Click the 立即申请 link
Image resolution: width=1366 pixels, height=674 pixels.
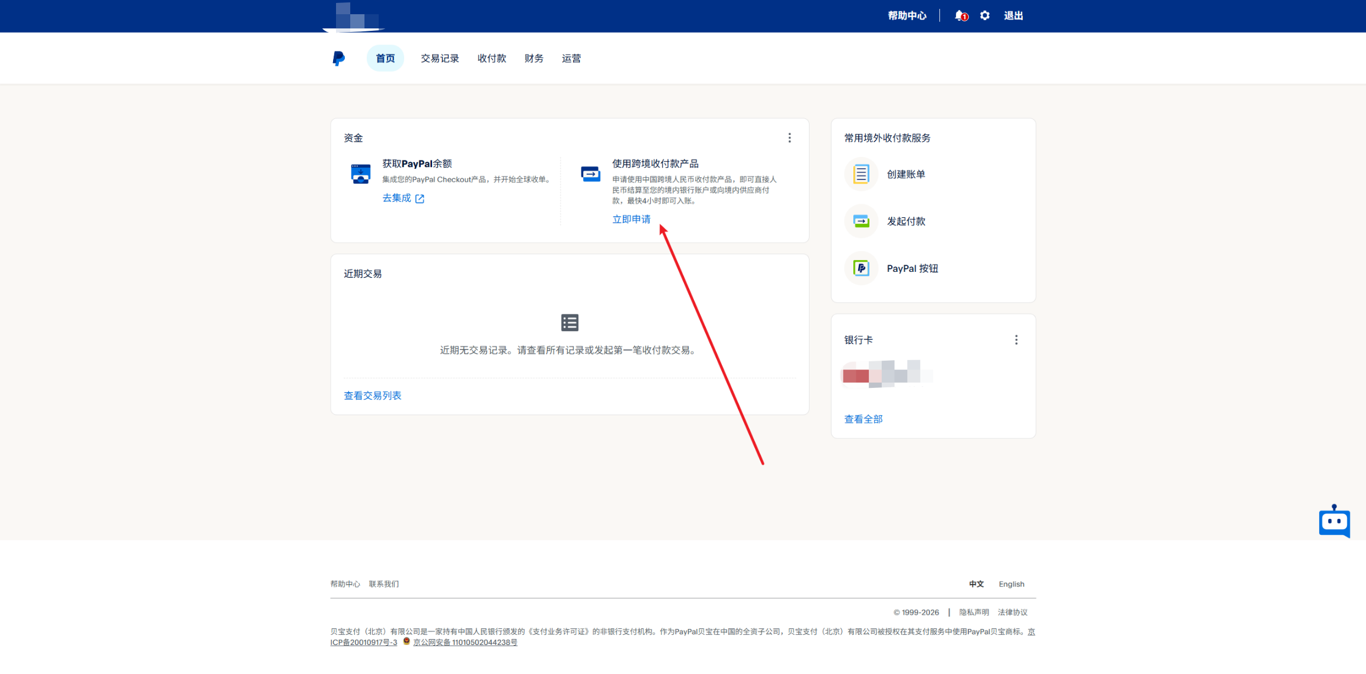point(631,219)
